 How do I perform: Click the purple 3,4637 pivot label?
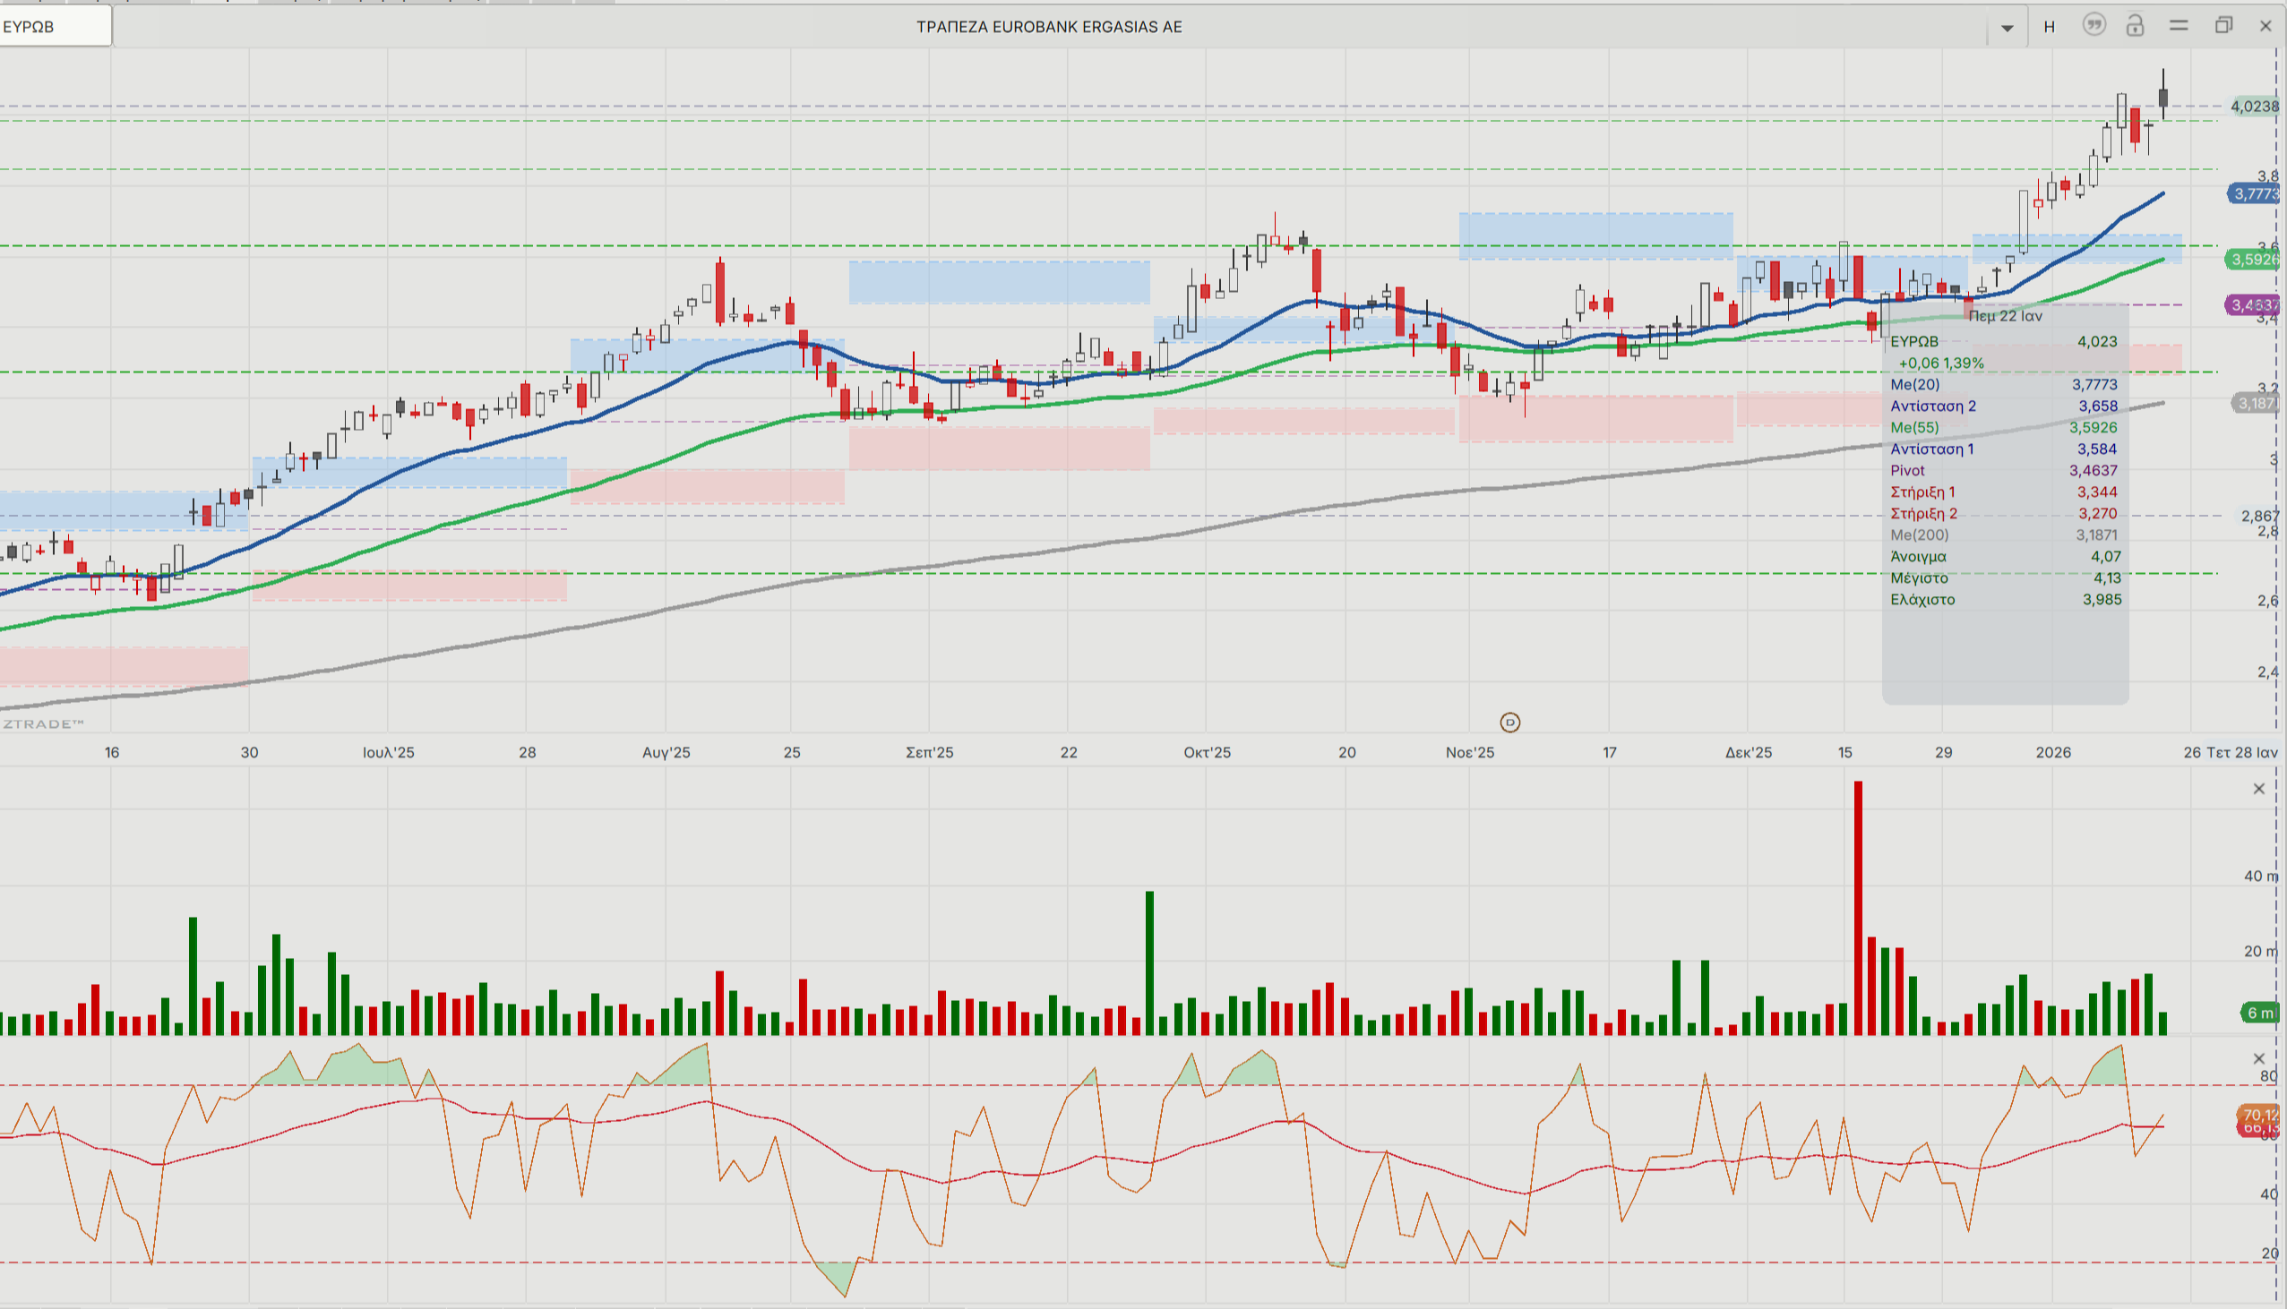click(2255, 305)
